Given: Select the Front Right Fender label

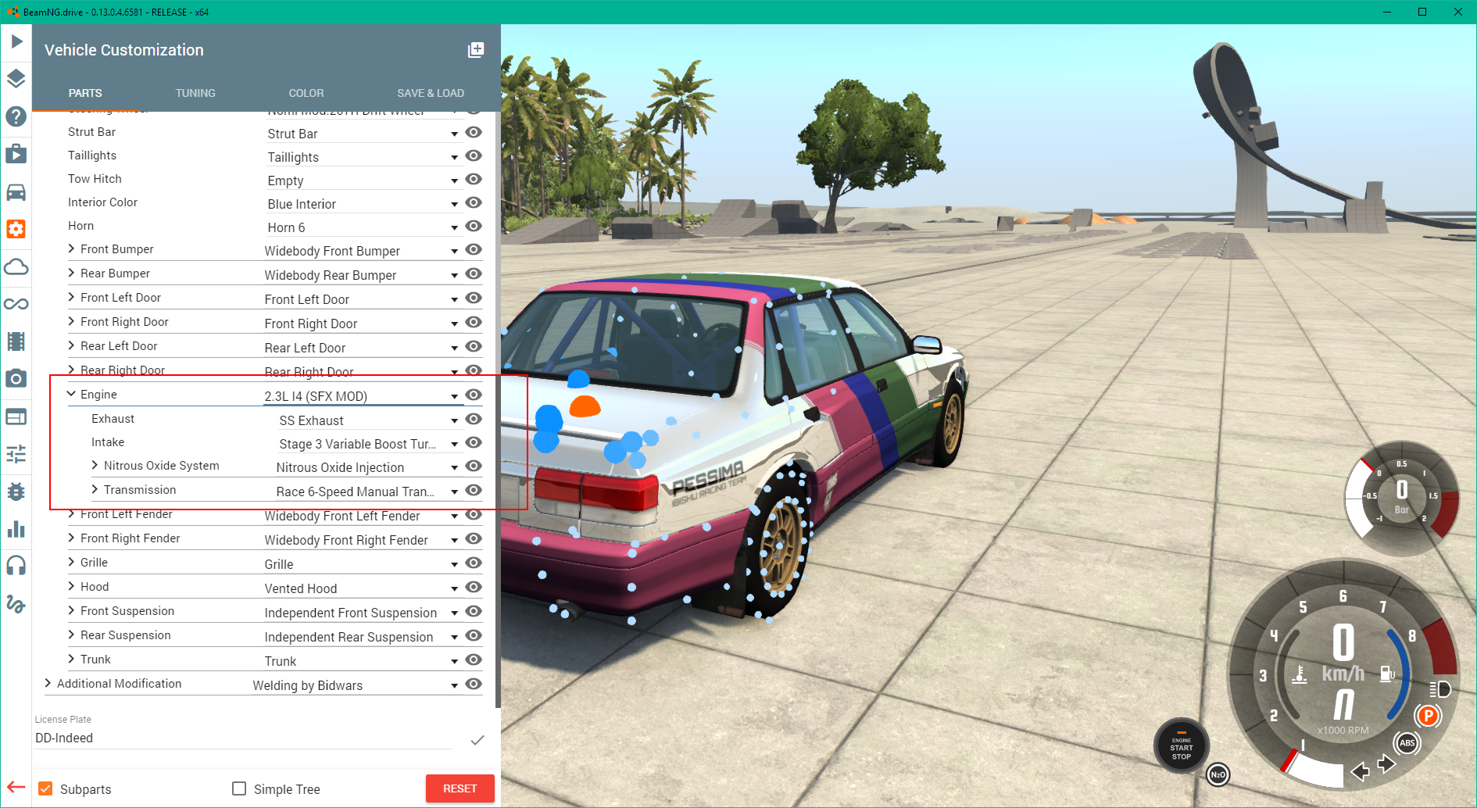Looking at the screenshot, I should coord(130,538).
